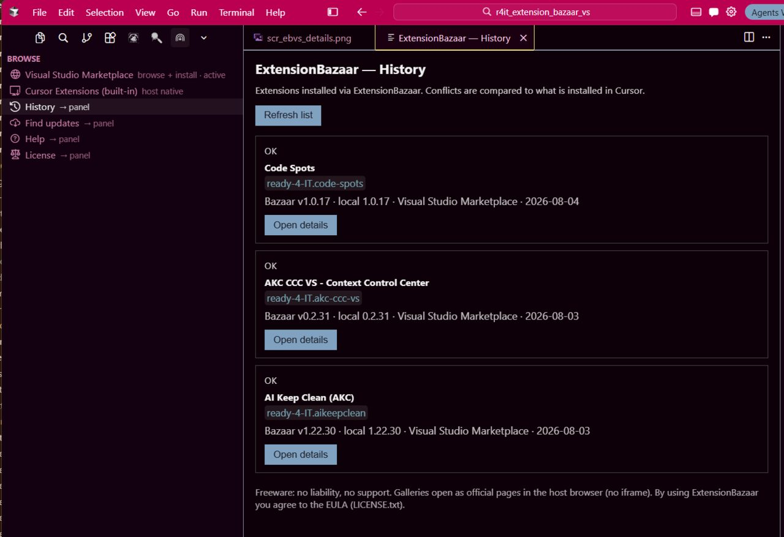The width and height of the screenshot is (784, 537).
Task: Open the chat bubble icon
Action: click(x=714, y=12)
